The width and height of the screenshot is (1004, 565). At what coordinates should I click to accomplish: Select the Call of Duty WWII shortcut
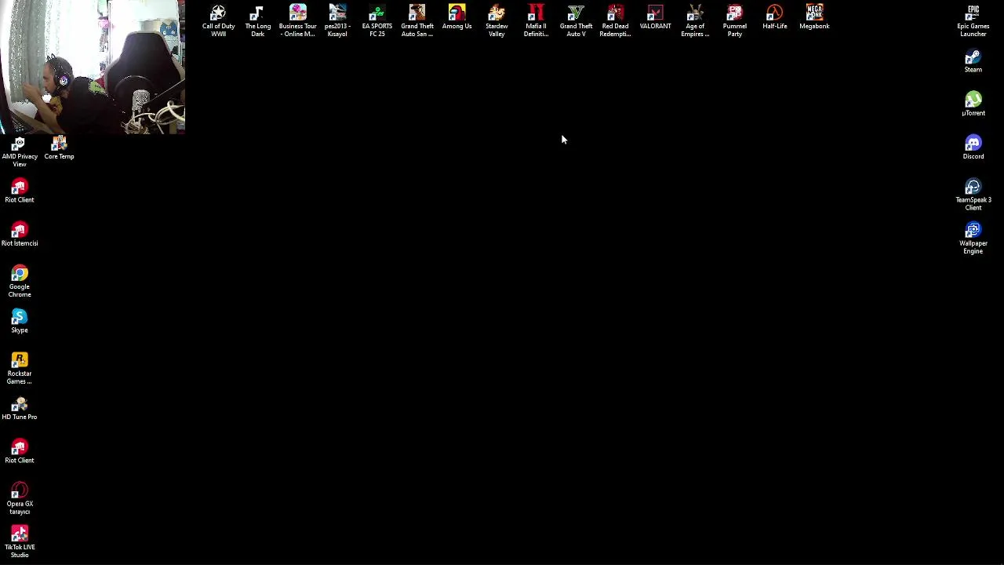pyautogui.click(x=218, y=21)
